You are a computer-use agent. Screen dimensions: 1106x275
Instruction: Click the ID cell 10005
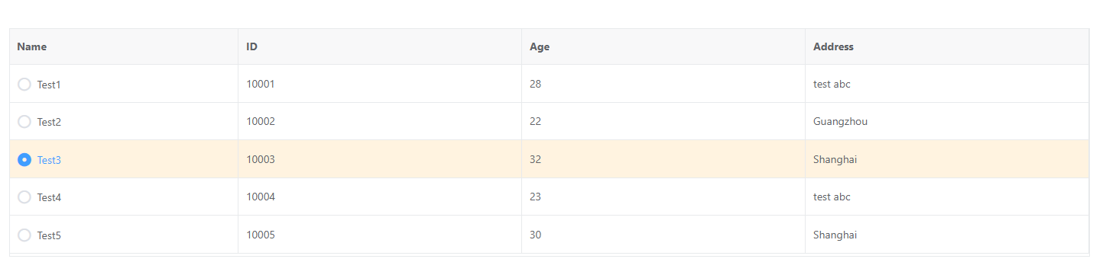click(380, 235)
